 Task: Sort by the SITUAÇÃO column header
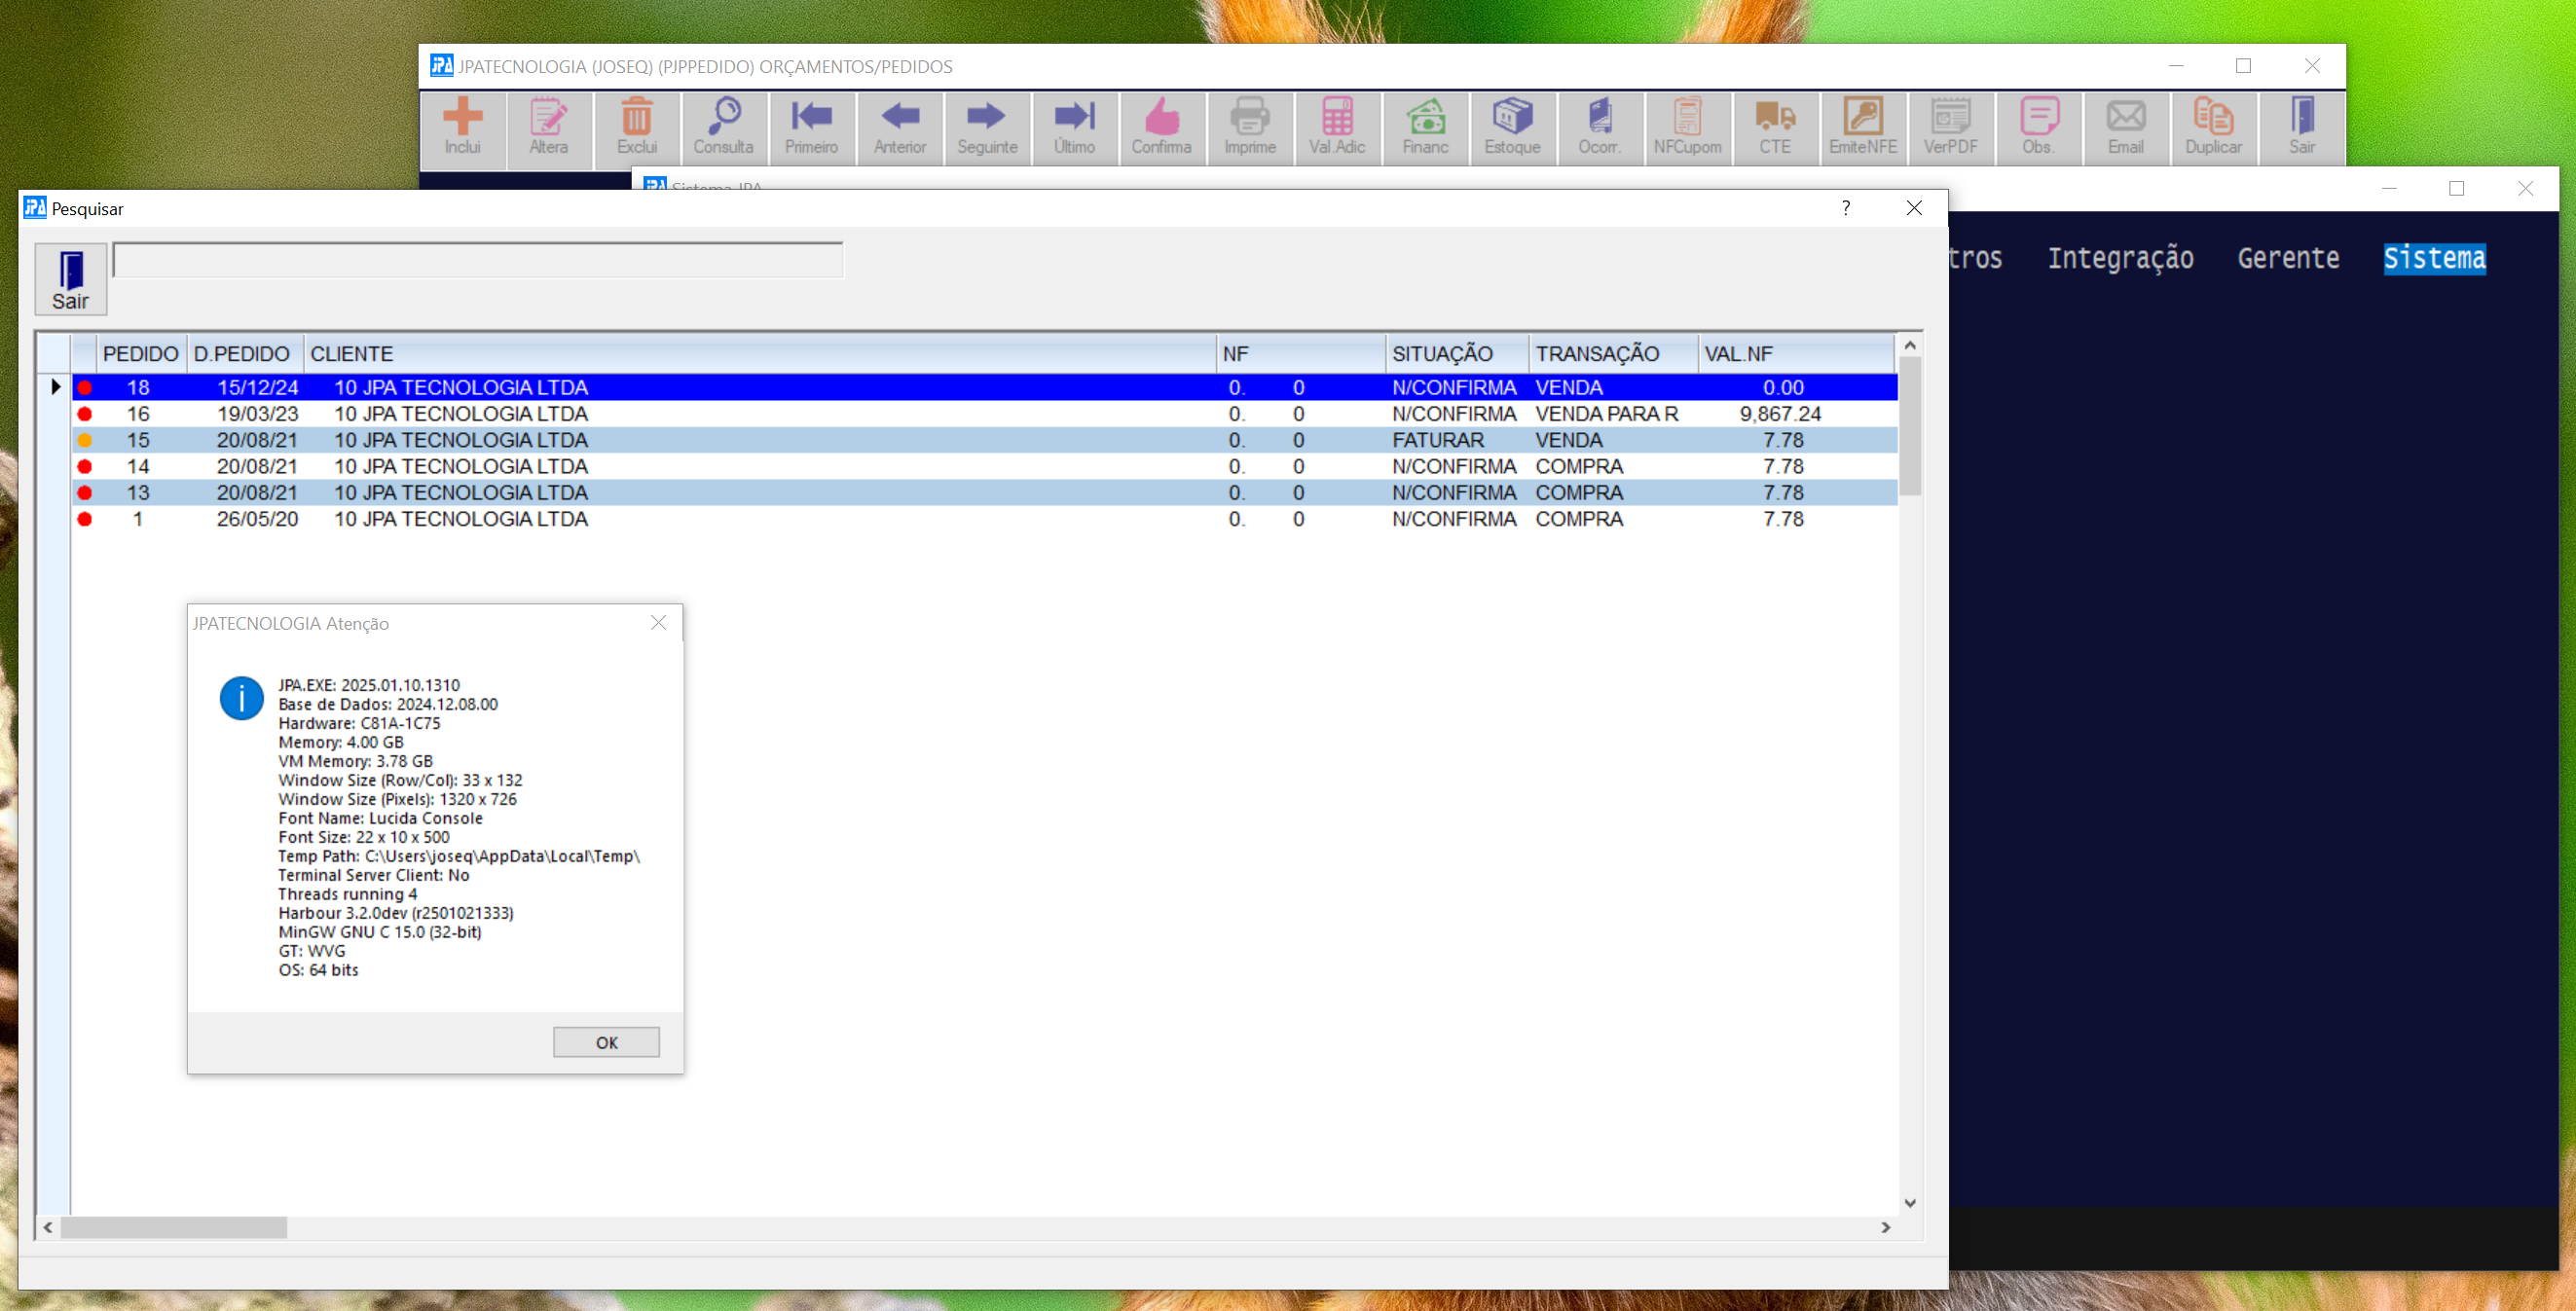click(x=1455, y=354)
